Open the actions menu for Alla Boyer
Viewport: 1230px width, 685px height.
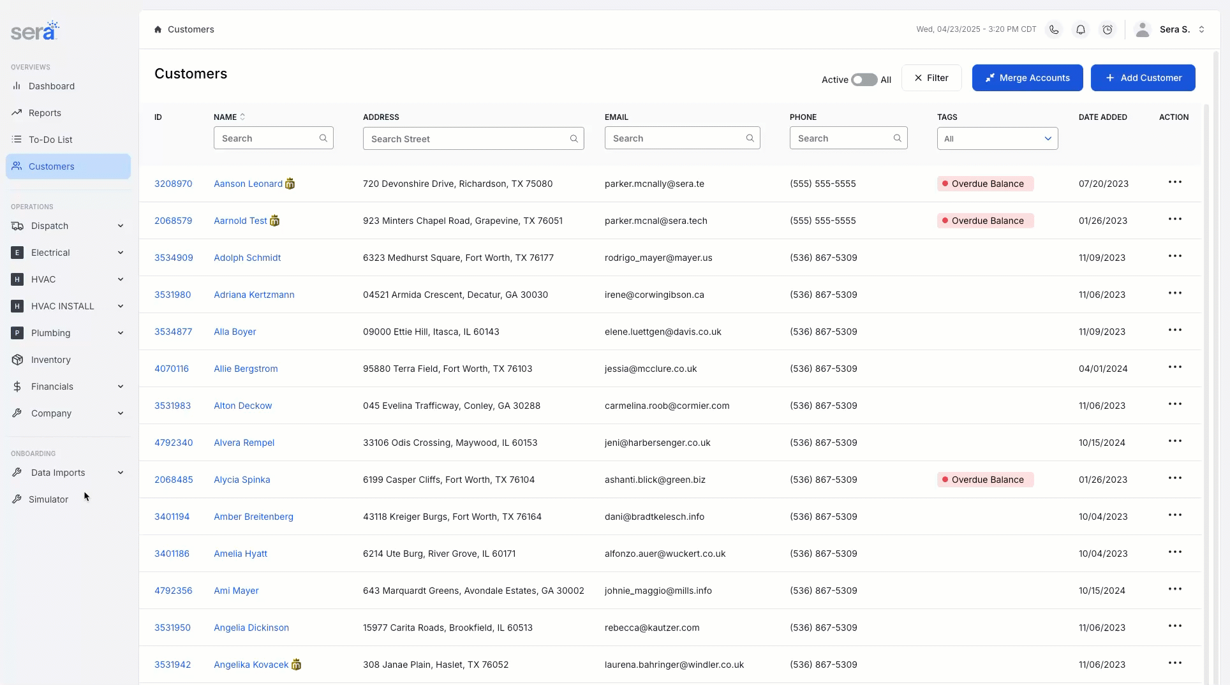click(x=1175, y=330)
